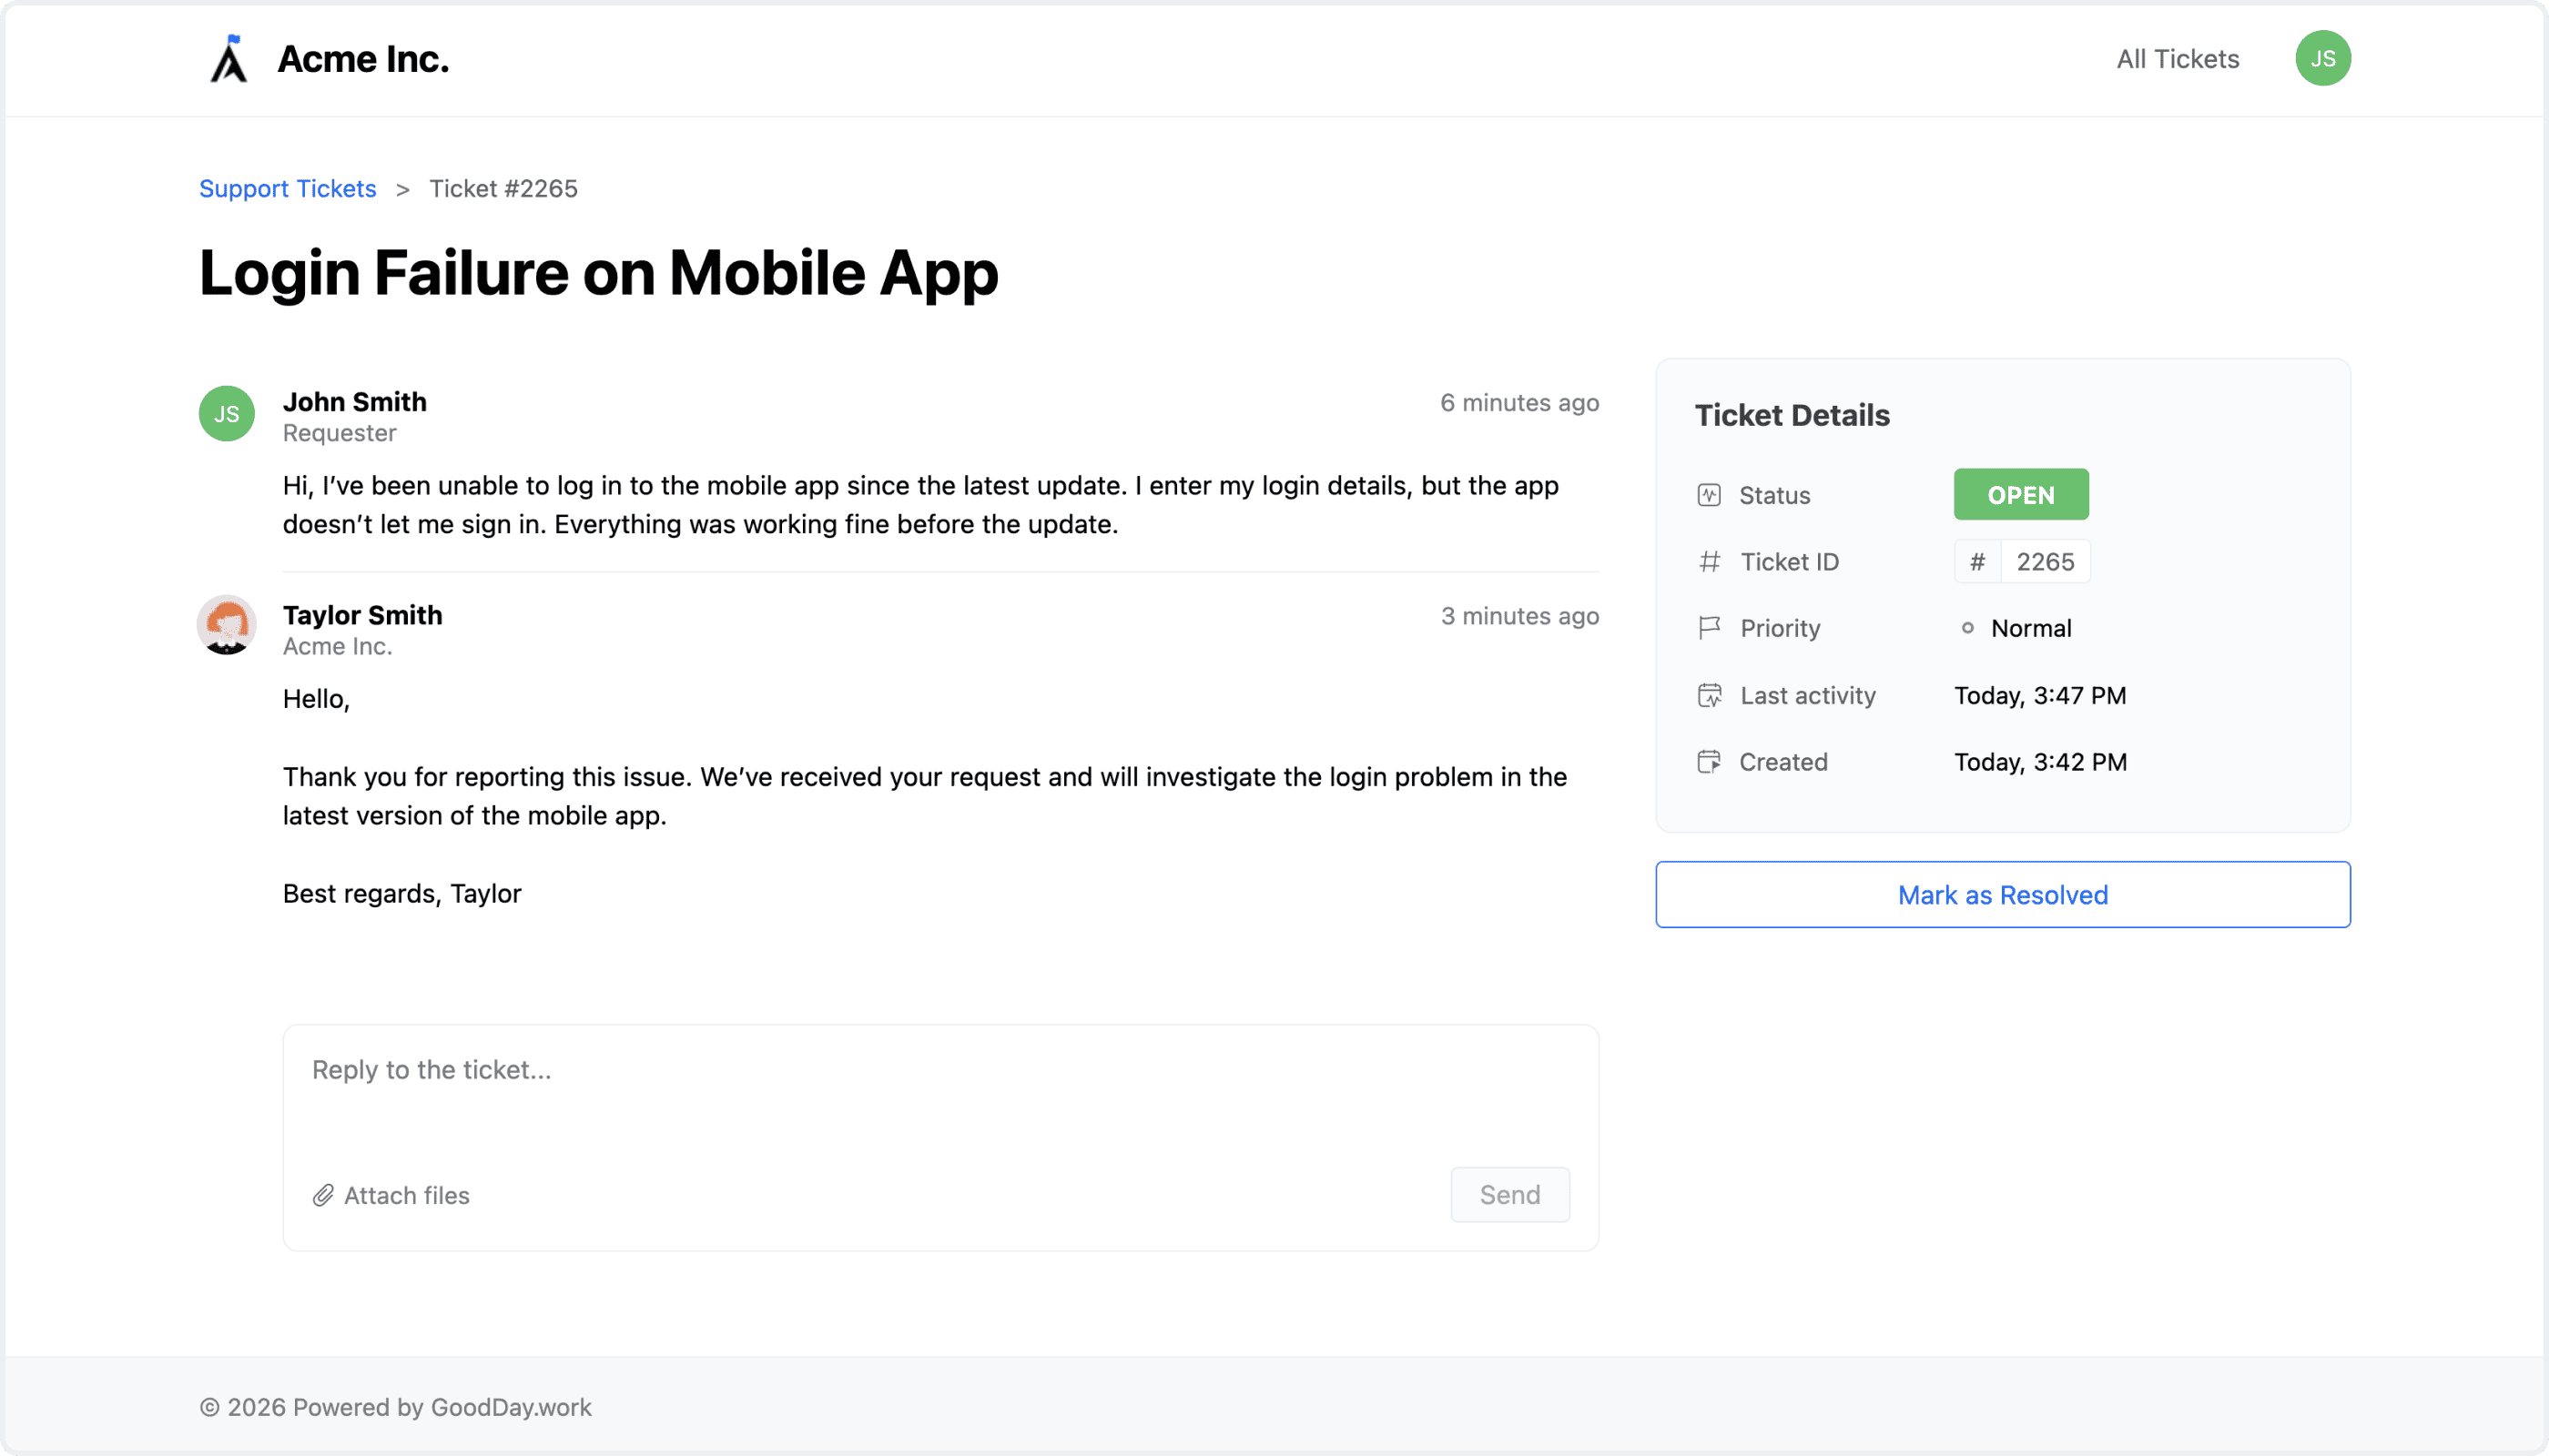Click the Mark as Resolved button

(2002, 894)
